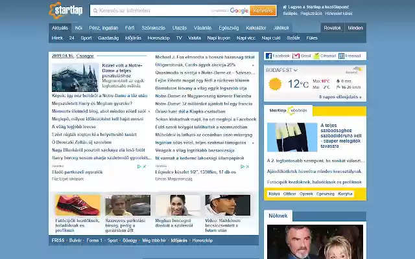The image size is (415, 259).
Task: Open the Rovatok menu
Action: coord(333,28)
